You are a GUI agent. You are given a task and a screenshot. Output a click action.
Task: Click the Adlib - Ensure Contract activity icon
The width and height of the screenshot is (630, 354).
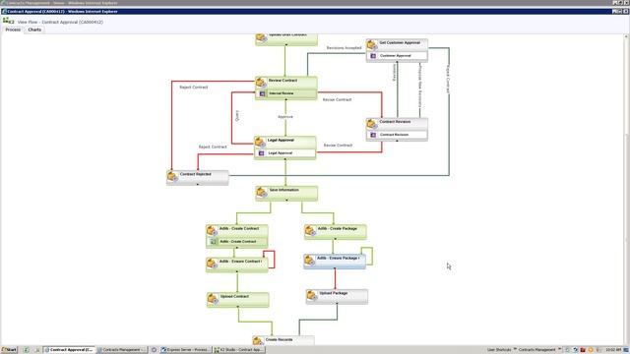click(x=212, y=264)
